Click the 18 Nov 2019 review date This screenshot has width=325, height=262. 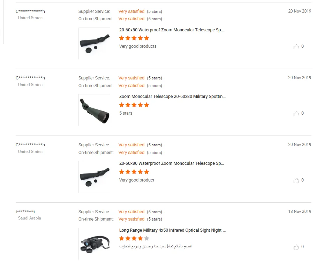(300, 211)
